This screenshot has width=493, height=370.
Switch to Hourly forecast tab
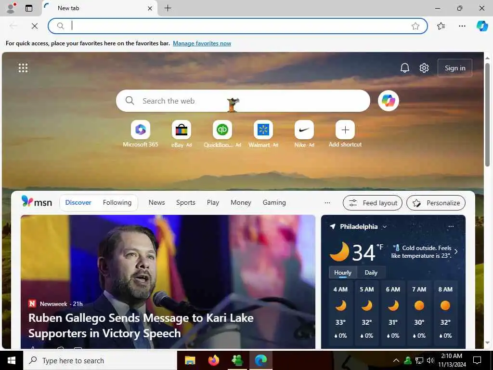[343, 273]
